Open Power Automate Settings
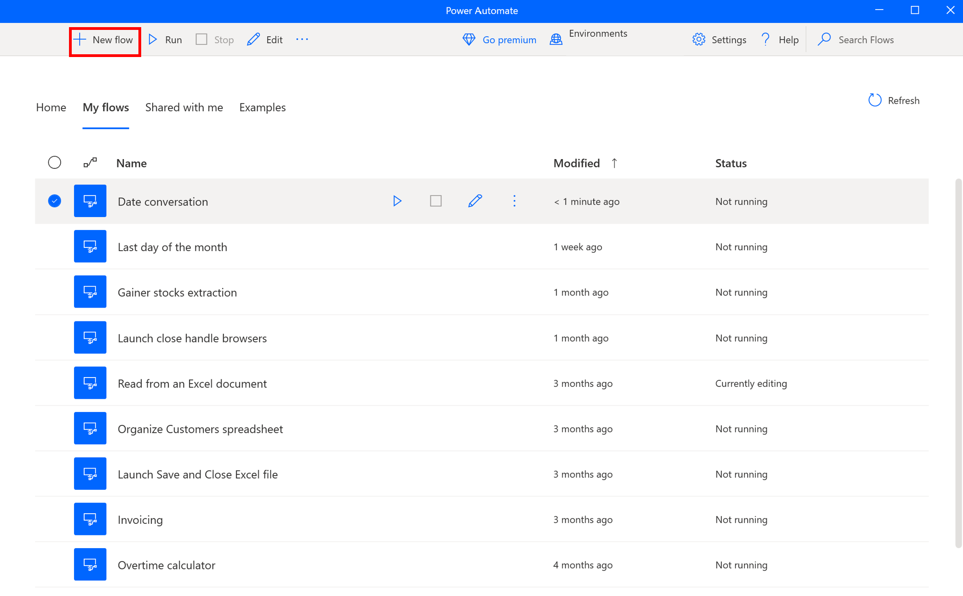 click(719, 40)
